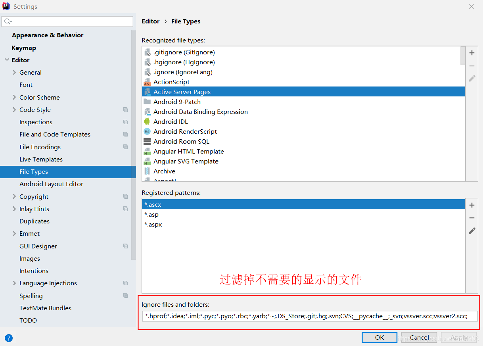
Task: Click the project-level icon beside Code Style
Action: click(125, 110)
